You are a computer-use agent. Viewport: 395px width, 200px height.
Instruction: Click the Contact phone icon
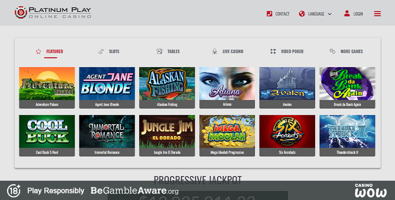269,14
